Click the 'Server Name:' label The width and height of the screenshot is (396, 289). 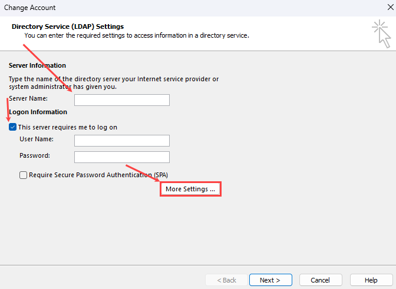(28, 99)
